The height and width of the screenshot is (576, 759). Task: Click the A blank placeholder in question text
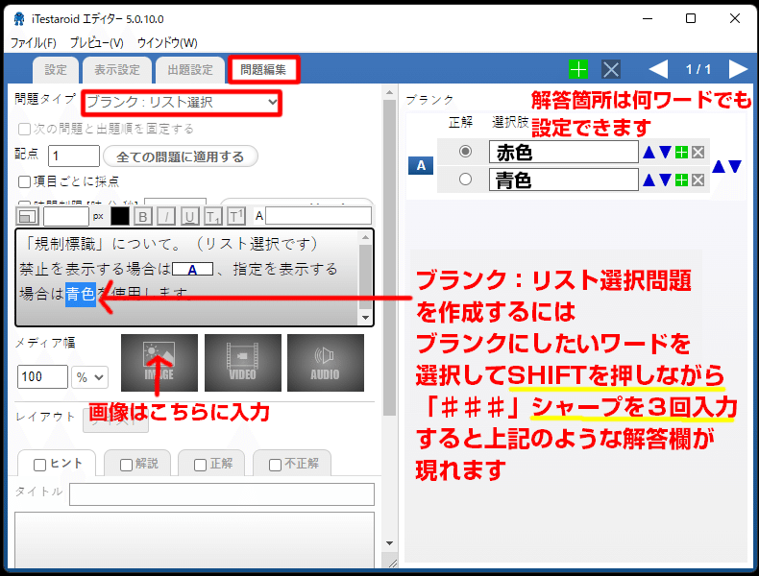tap(193, 270)
